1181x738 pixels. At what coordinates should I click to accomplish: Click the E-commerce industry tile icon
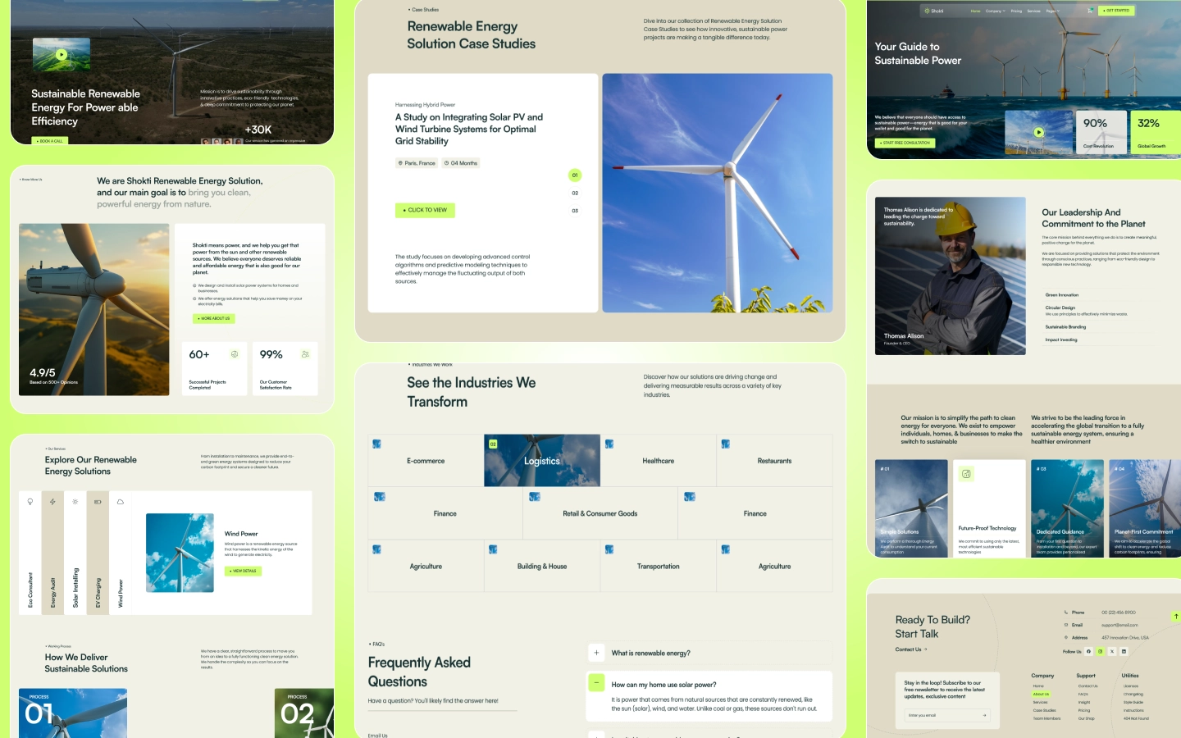tap(377, 444)
